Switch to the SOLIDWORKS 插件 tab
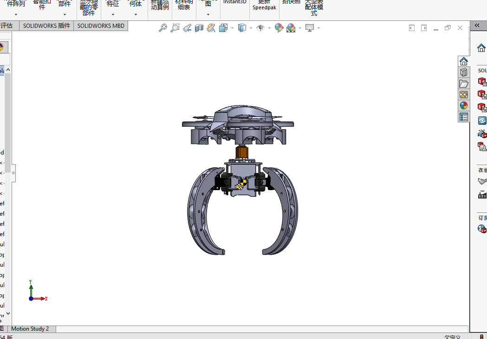Screen dimensions: 487x339 (46, 26)
